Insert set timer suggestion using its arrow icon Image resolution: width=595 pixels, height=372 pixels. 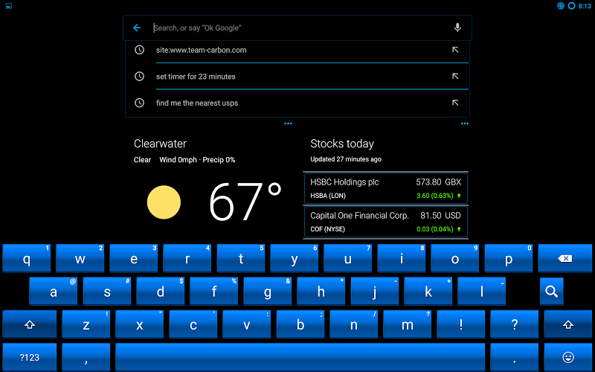[x=455, y=77]
